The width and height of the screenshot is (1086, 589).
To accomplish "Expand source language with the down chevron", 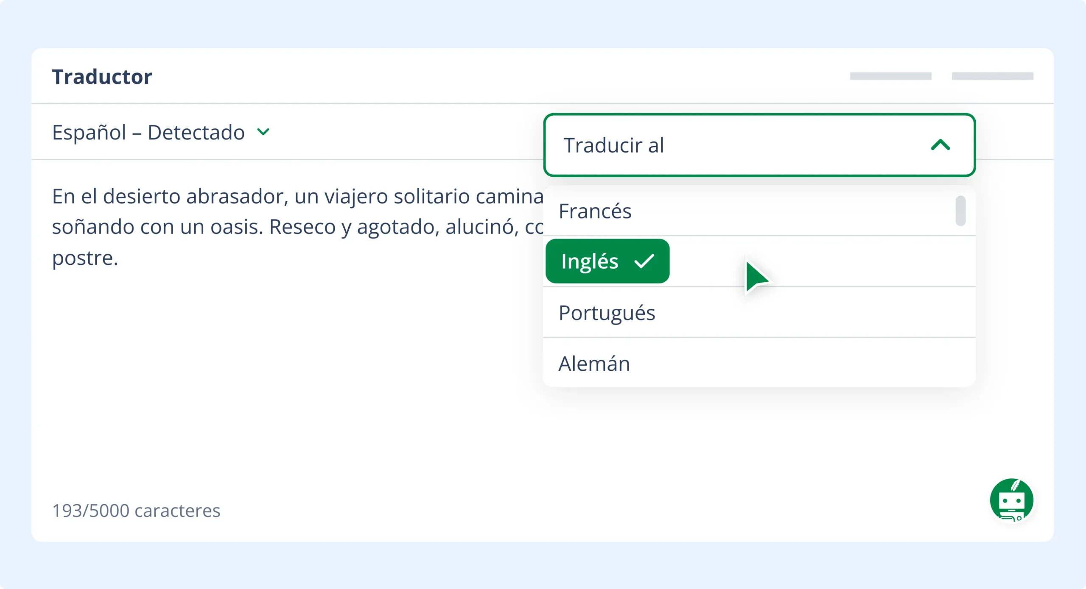I will [x=263, y=132].
